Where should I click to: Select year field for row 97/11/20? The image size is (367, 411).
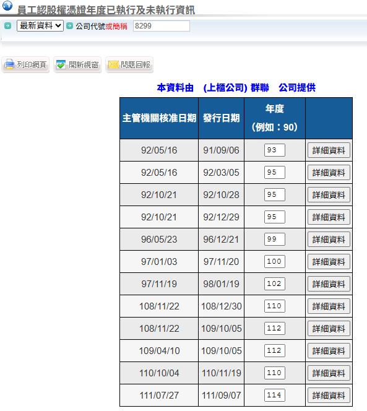[x=274, y=261]
